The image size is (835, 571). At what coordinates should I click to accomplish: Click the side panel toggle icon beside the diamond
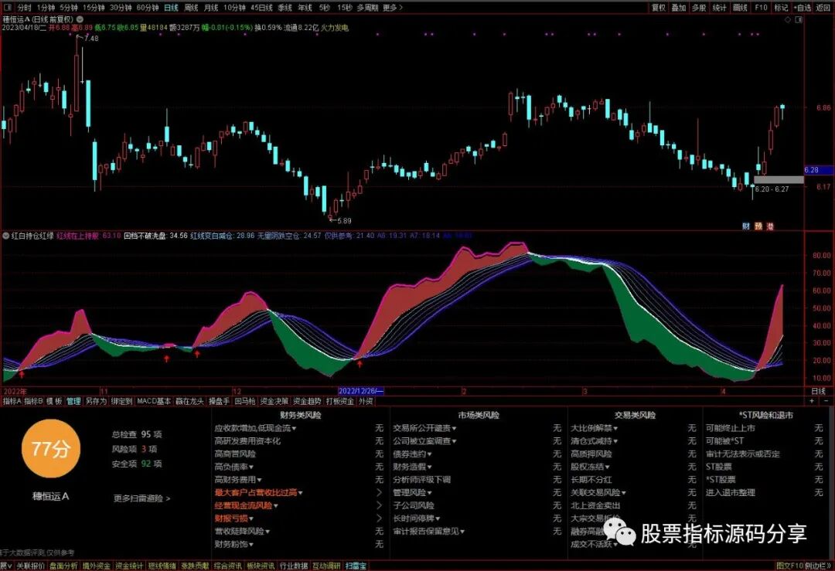click(799, 19)
